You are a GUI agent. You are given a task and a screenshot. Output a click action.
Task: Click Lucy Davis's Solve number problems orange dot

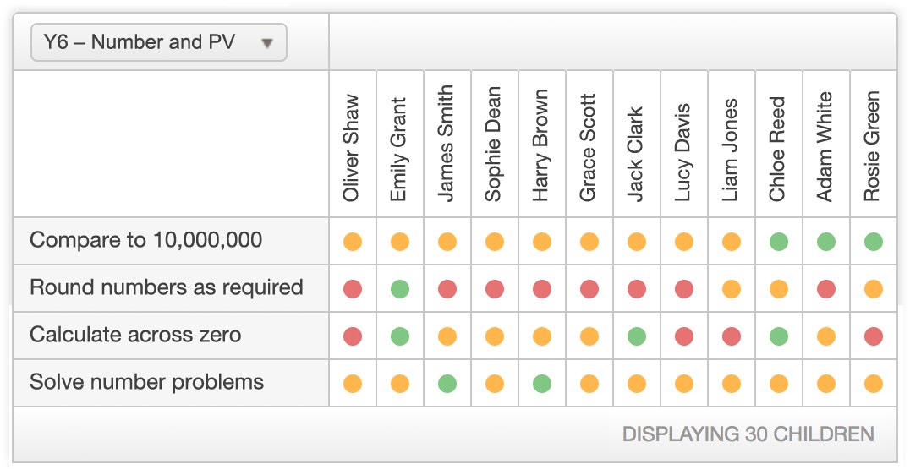pyautogui.click(x=683, y=384)
